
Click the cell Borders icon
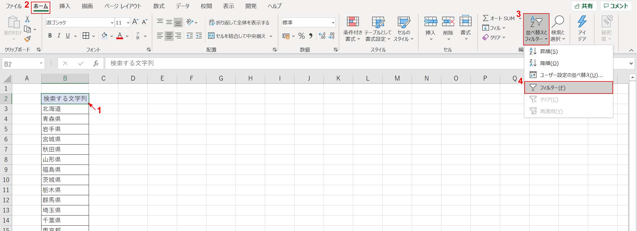pos(86,35)
